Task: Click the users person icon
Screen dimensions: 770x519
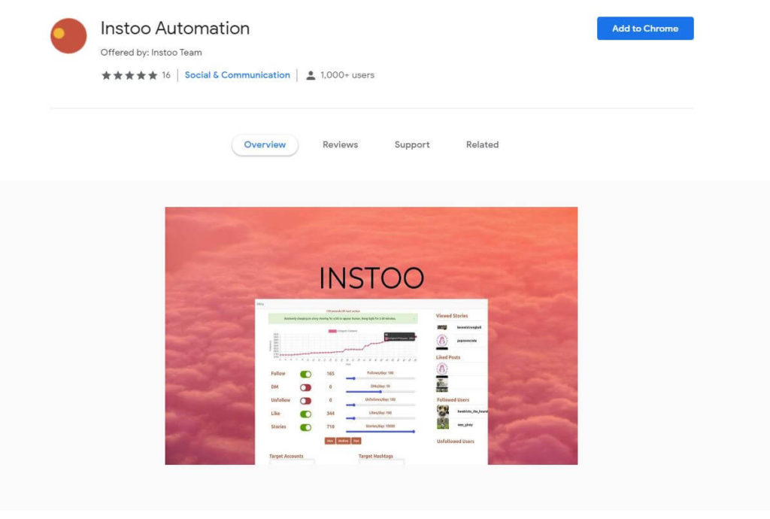Action: [x=311, y=76]
